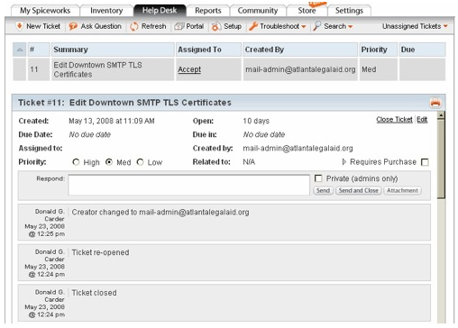Click the New Ticket toolbar label
458x328 pixels.
click(x=43, y=26)
